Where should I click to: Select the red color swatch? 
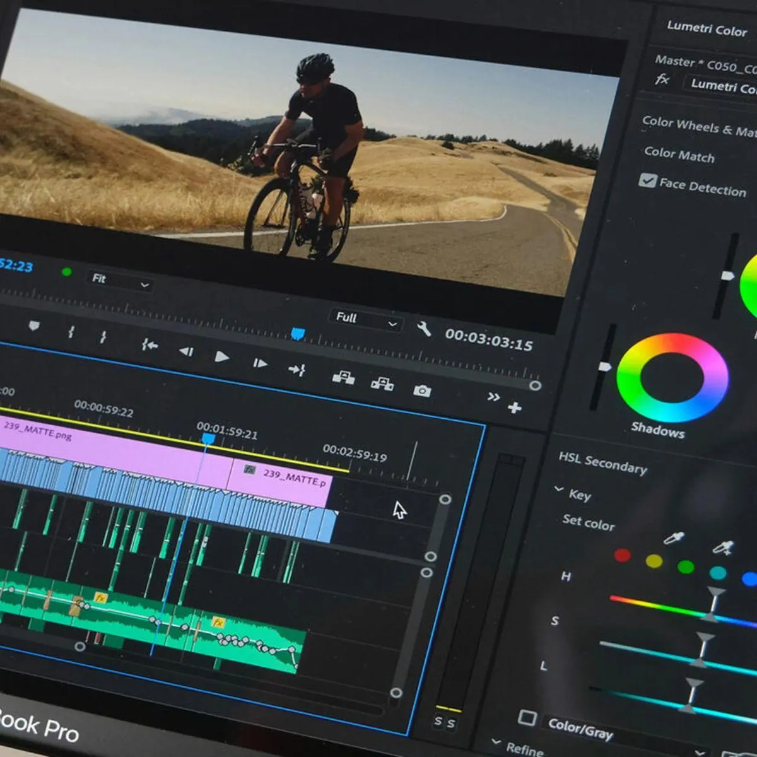(x=622, y=555)
